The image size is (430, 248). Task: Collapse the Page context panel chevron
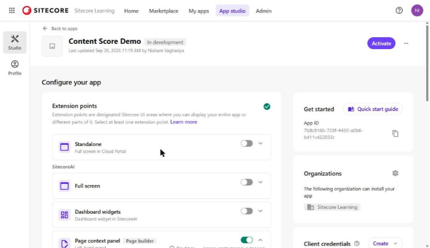[260, 240]
